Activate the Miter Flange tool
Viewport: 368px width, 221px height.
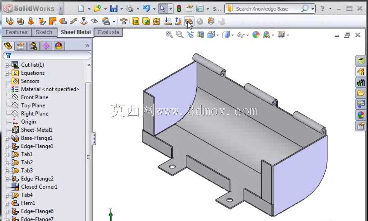pyautogui.click(x=52, y=21)
